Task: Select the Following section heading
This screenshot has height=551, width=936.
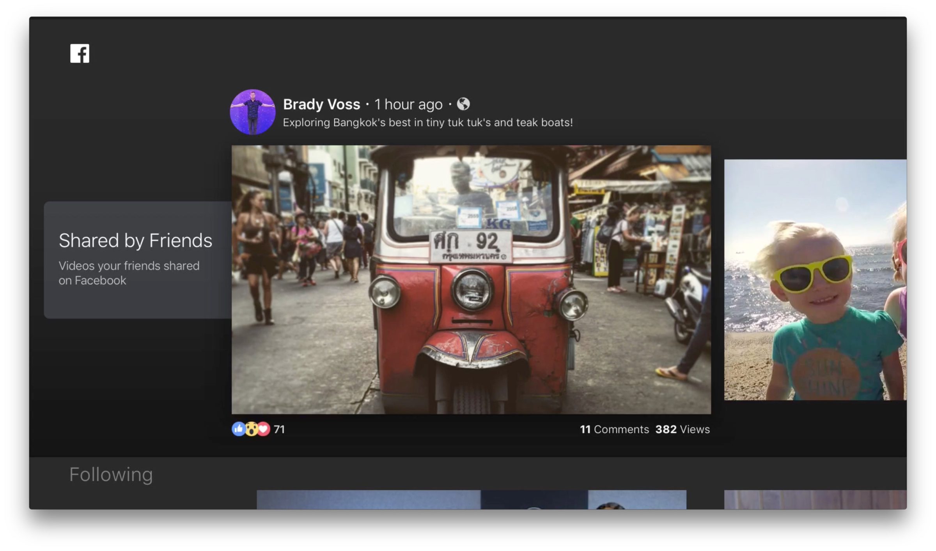Action: (x=111, y=474)
